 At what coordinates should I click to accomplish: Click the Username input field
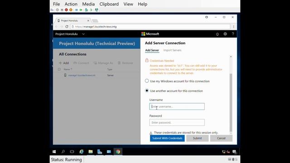(x=177, y=106)
